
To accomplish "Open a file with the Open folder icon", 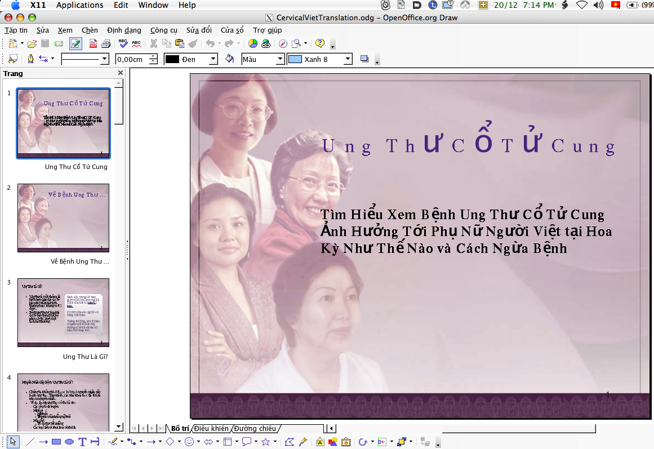I will [32, 43].
